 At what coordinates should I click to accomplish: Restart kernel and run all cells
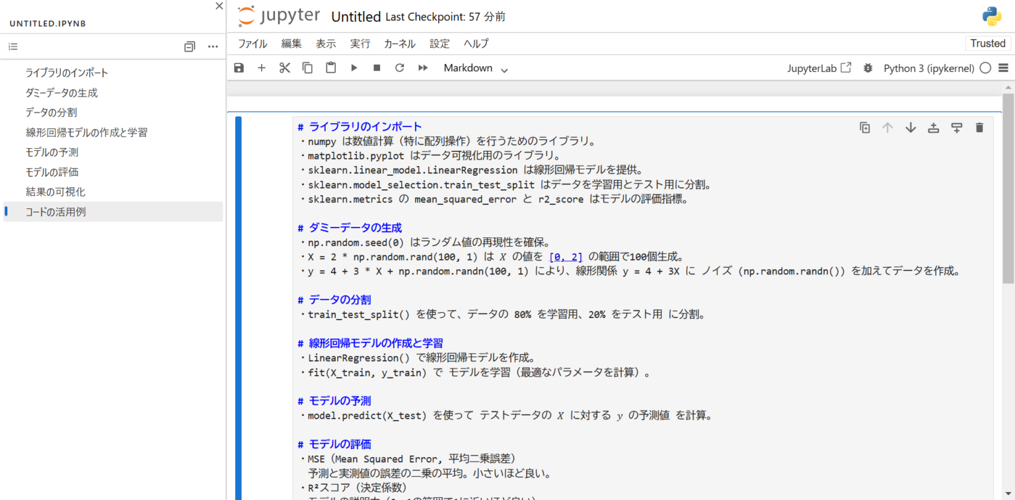tap(423, 67)
